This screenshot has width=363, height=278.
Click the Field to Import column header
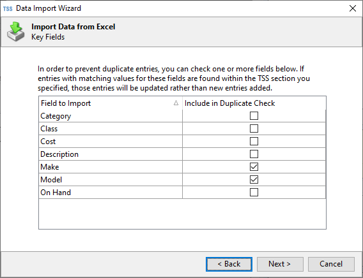111,103
